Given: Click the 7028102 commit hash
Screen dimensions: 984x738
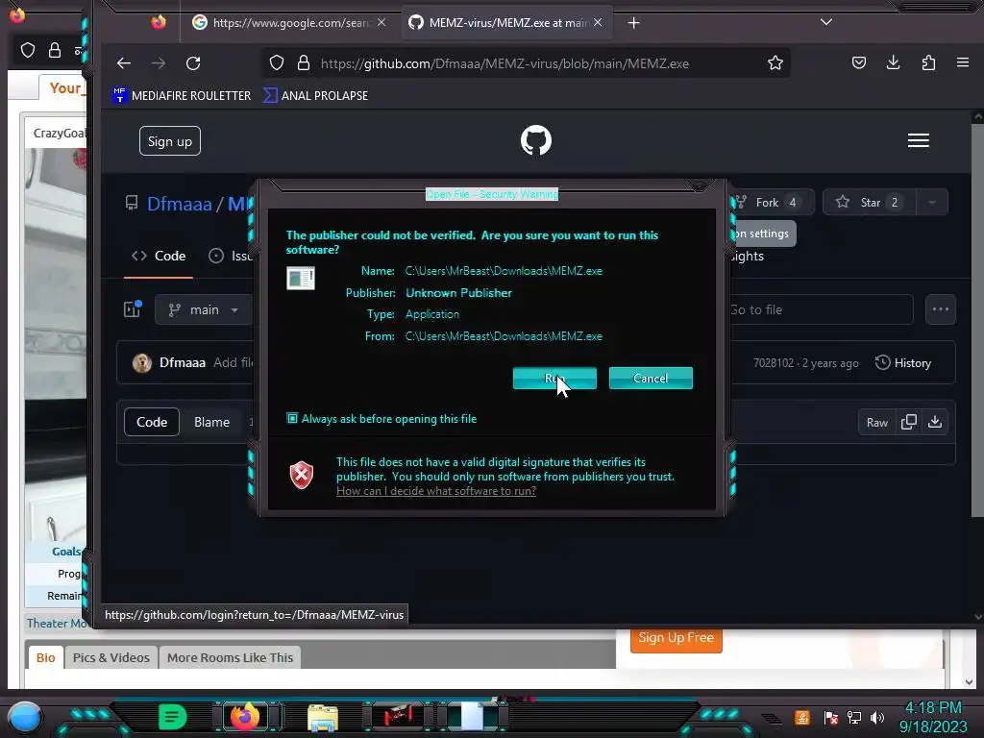Looking at the screenshot, I should (x=774, y=363).
